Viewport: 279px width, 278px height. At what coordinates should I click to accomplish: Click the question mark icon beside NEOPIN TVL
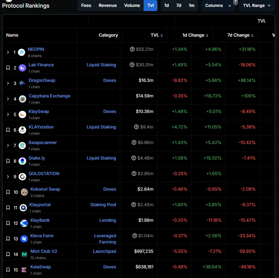[132, 49]
